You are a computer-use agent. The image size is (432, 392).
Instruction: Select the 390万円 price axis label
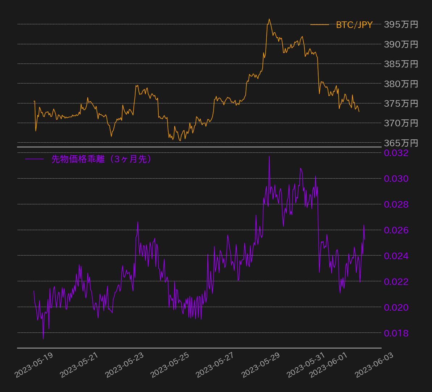coord(401,44)
